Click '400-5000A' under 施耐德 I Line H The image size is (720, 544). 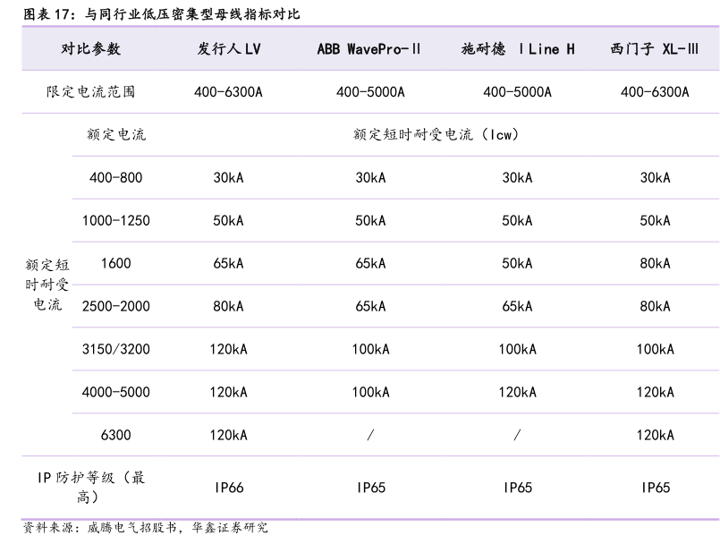pos(517,92)
